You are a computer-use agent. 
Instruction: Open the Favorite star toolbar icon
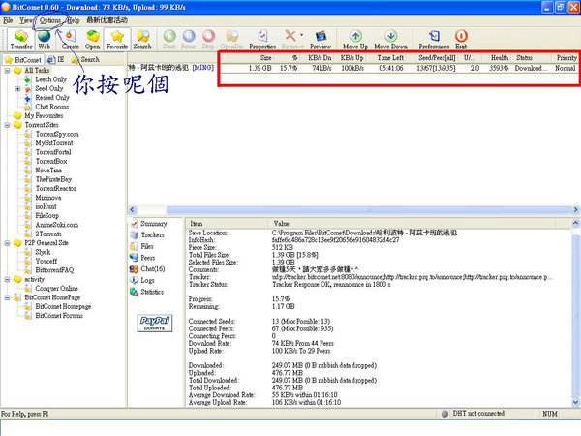click(117, 40)
